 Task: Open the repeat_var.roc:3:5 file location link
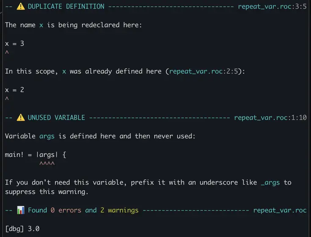coord(272,6)
